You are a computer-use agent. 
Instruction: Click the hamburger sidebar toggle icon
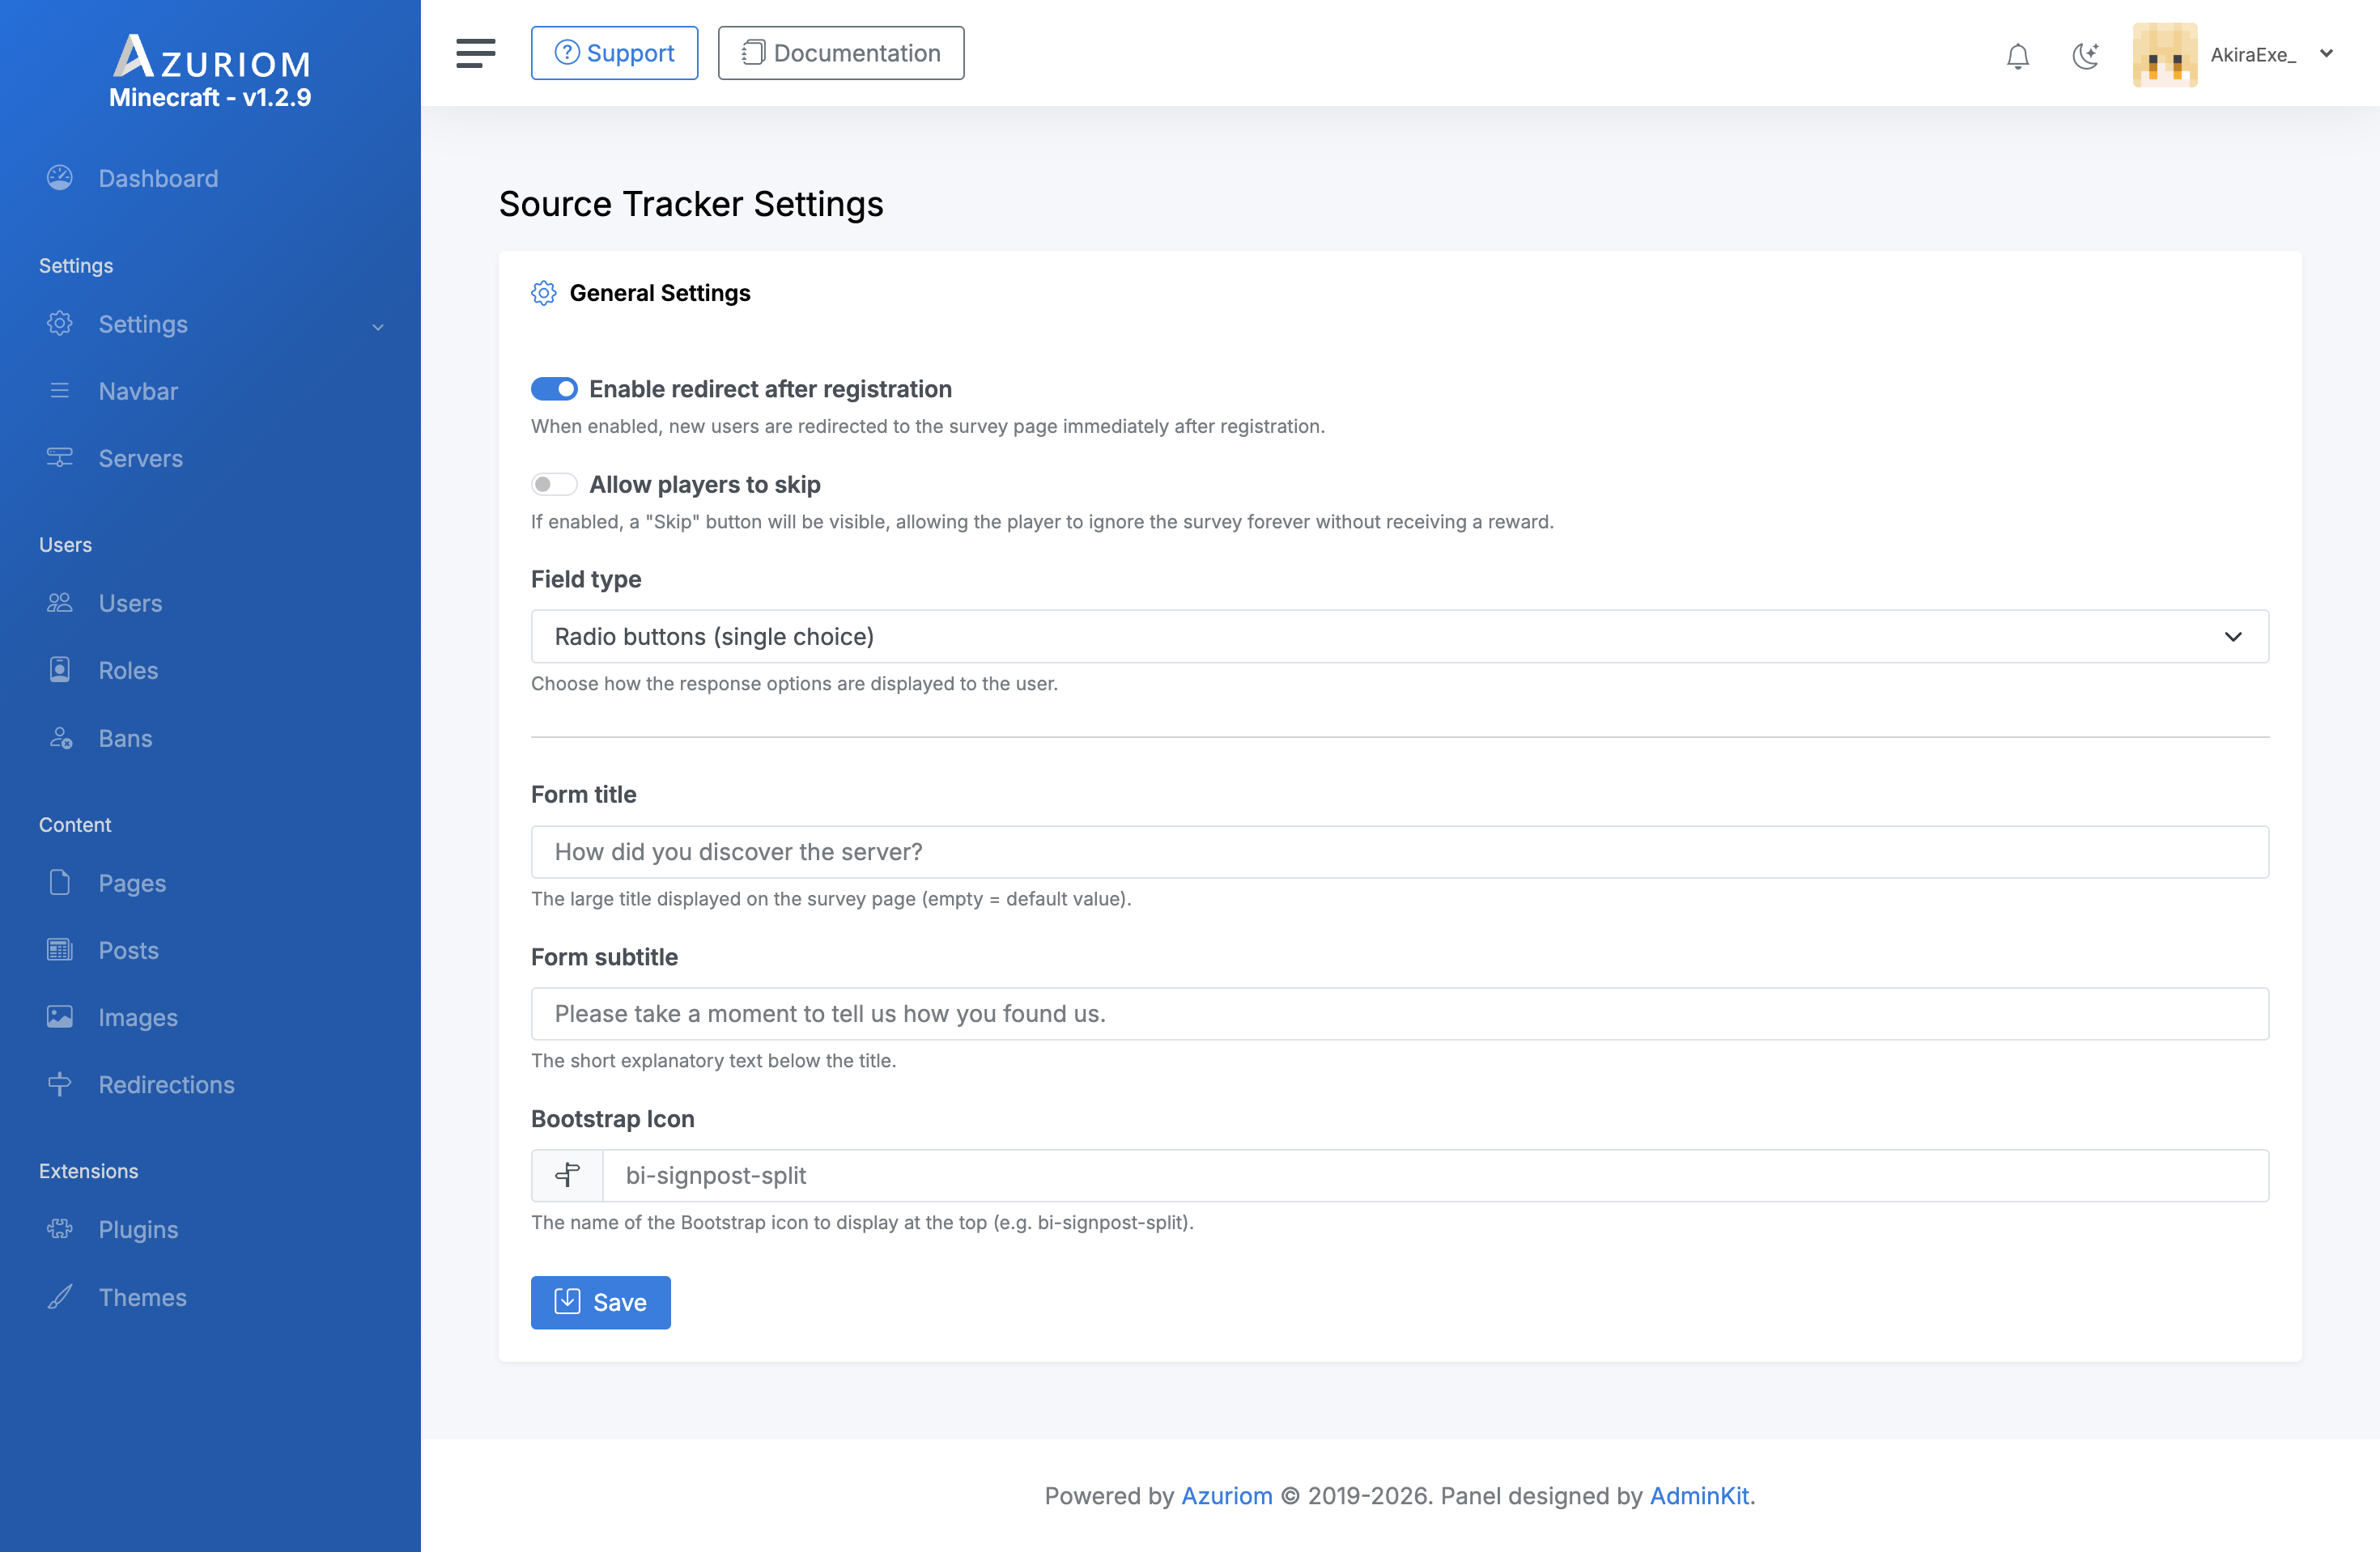(x=475, y=53)
